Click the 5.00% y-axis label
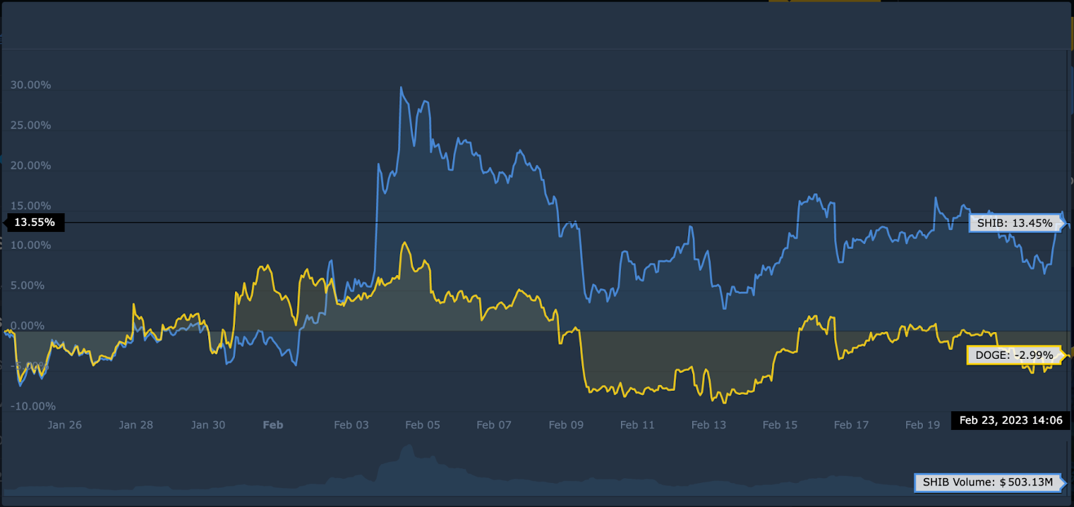1074x507 pixels. [x=28, y=286]
